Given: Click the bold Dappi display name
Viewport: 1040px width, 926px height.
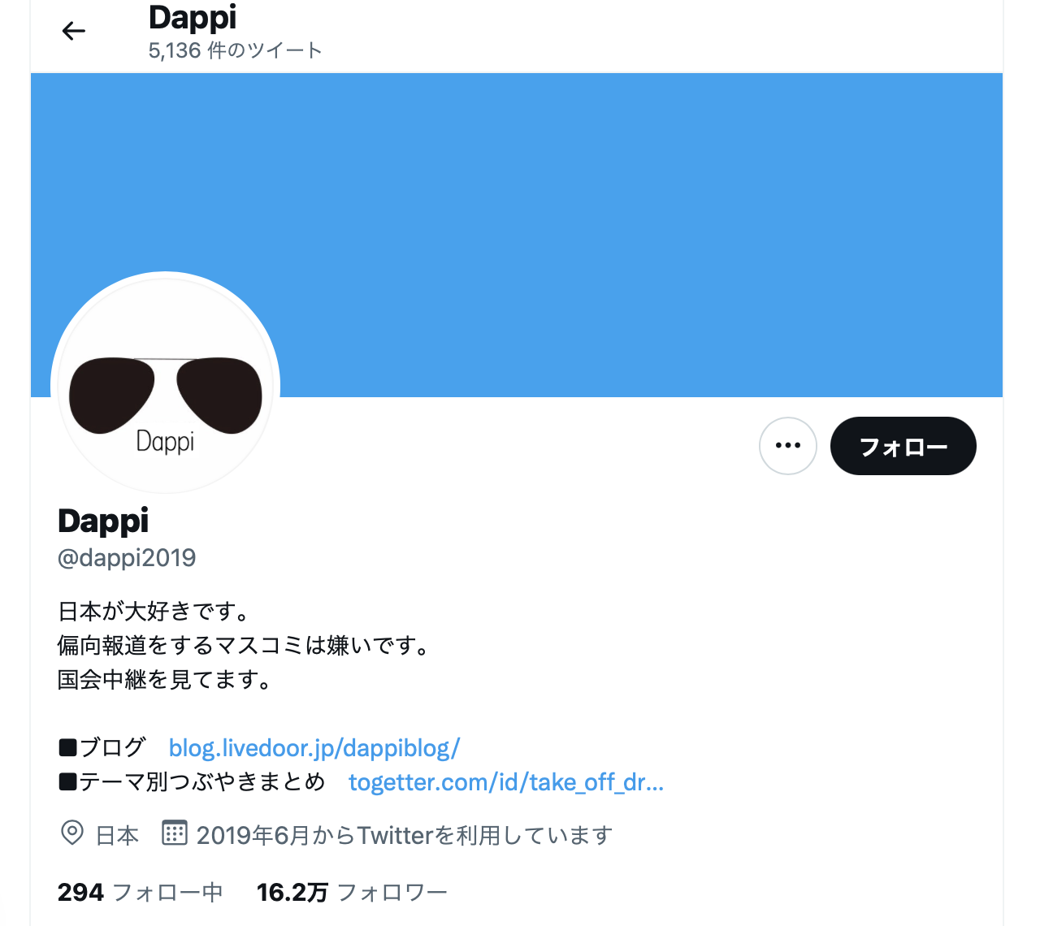Looking at the screenshot, I should [103, 520].
